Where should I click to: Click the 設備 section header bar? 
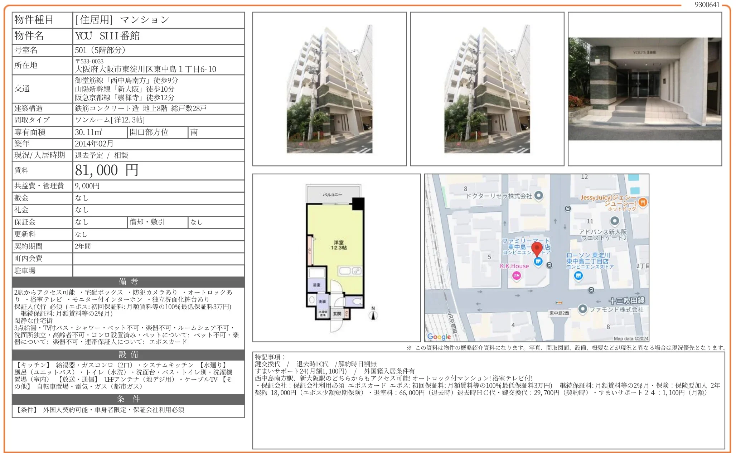click(128, 355)
